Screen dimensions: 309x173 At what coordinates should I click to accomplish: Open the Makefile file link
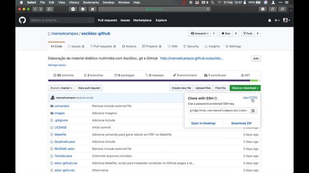(x=60, y=135)
